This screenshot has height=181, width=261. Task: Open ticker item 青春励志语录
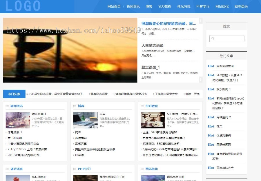pyautogui.click(x=99, y=94)
